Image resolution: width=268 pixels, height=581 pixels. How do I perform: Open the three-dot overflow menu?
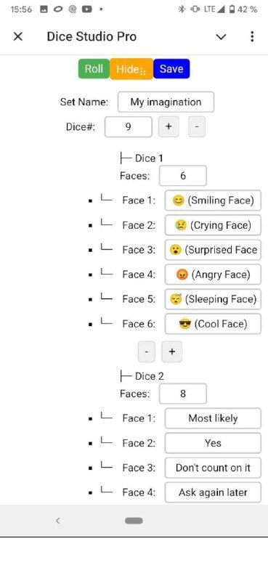coord(252,36)
